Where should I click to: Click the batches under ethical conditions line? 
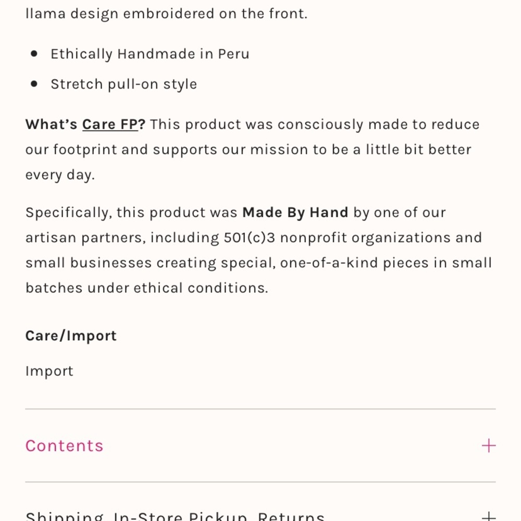pyautogui.click(x=146, y=288)
